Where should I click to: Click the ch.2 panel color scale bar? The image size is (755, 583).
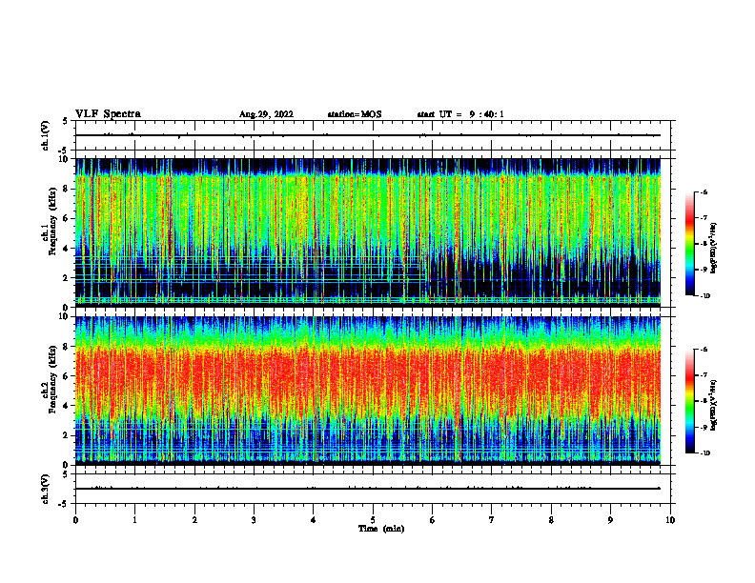point(690,401)
